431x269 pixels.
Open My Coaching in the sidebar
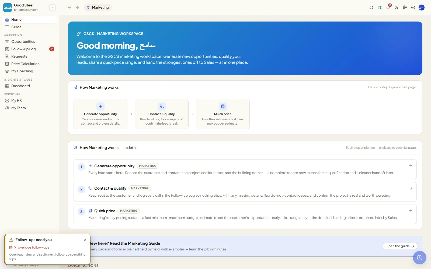coord(30,71)
